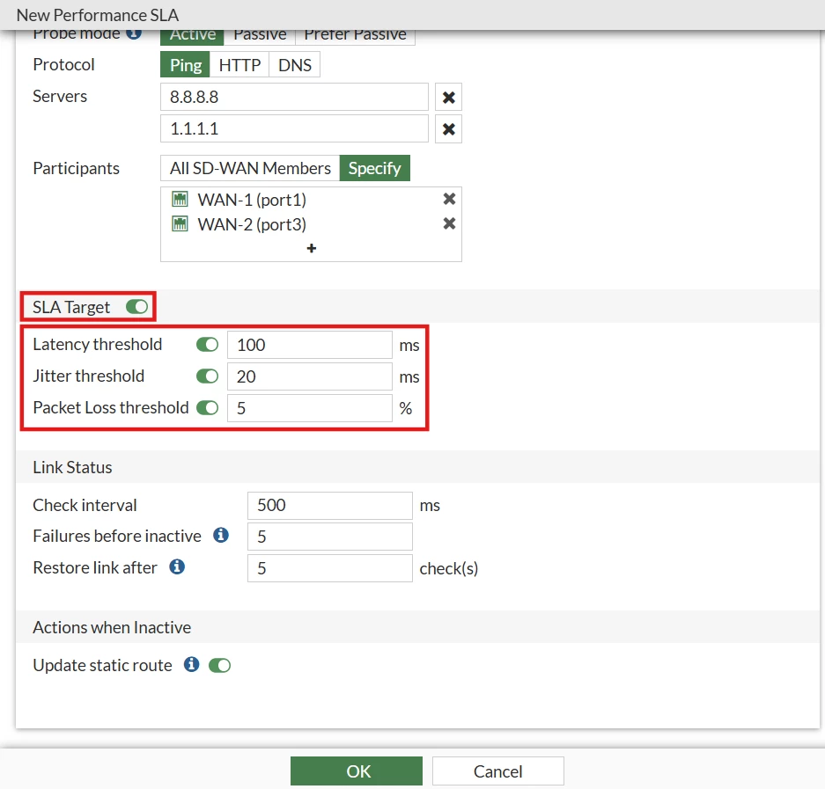Select DNS protocol

click(295, 65)
